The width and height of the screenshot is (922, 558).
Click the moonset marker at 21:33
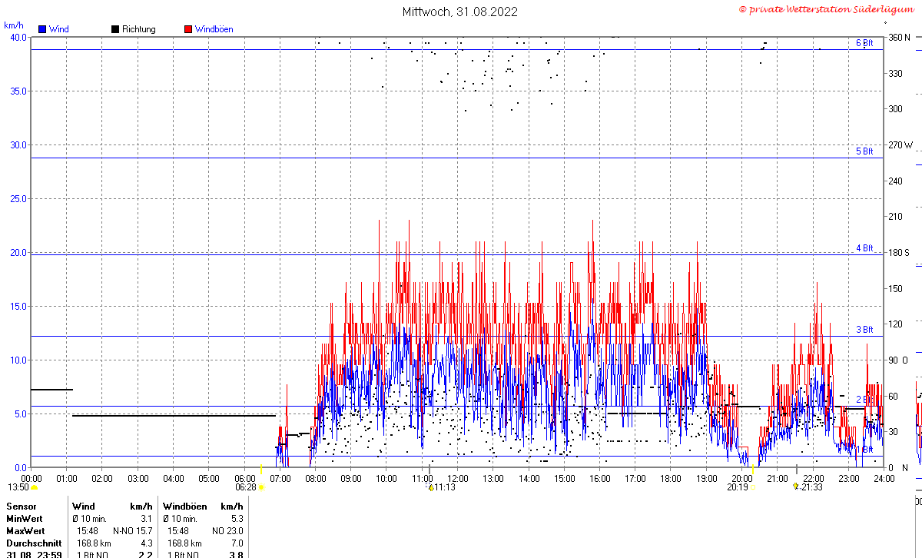(796, 487)
